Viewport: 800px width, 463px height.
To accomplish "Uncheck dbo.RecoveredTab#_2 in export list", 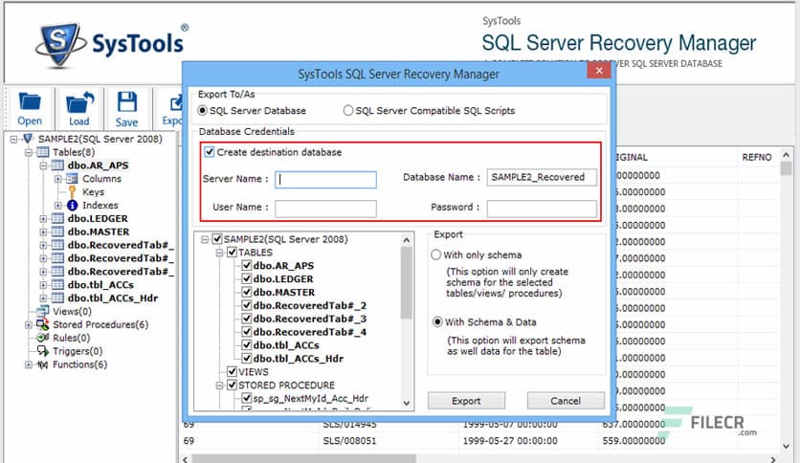I will point(247,305).
